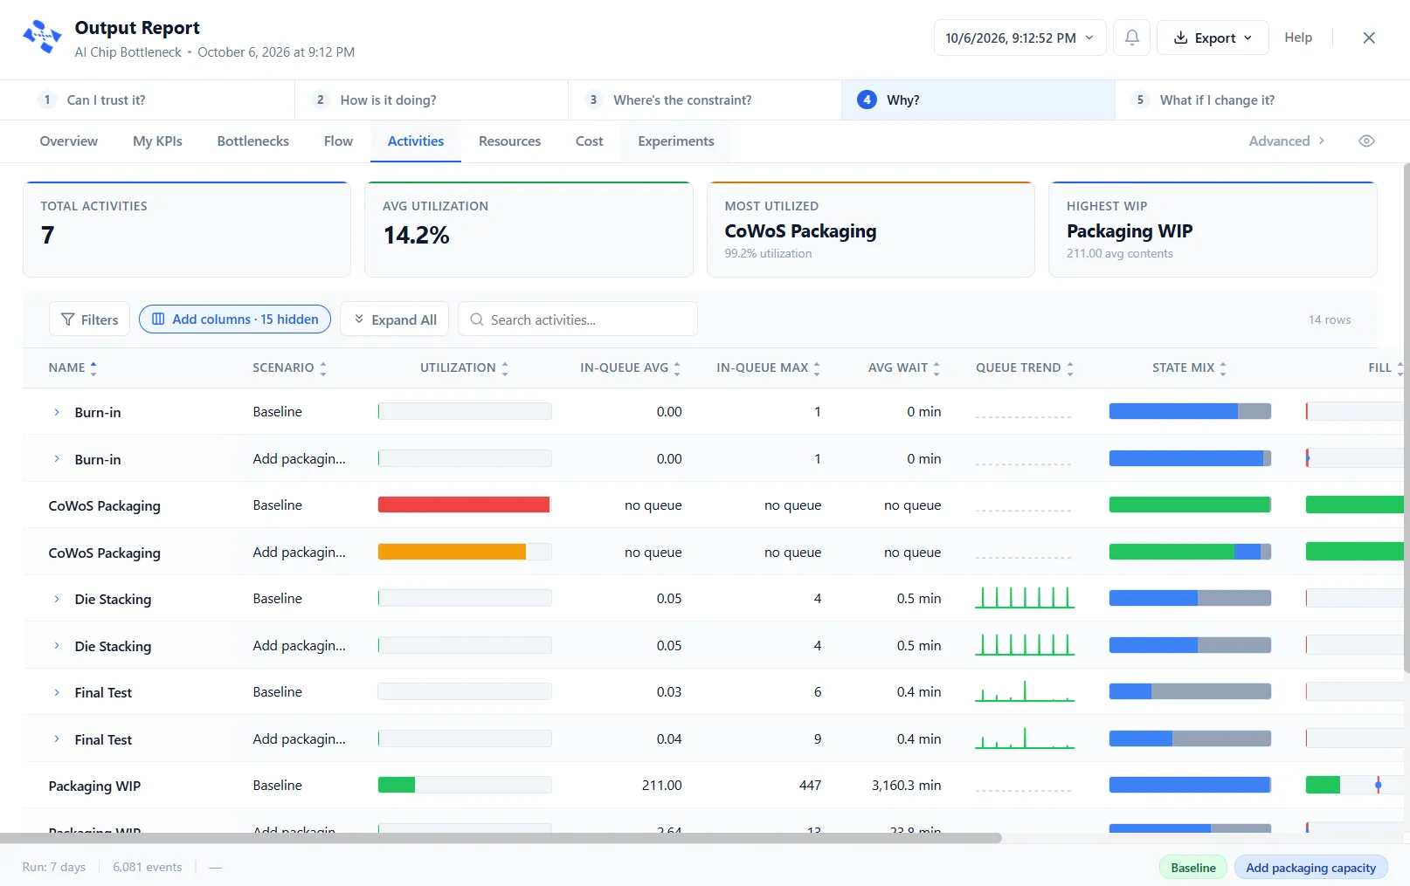Click the app logo icon beside Output Report
The width and height of the screenshot is (1410, 886).
tap(42, 38)
